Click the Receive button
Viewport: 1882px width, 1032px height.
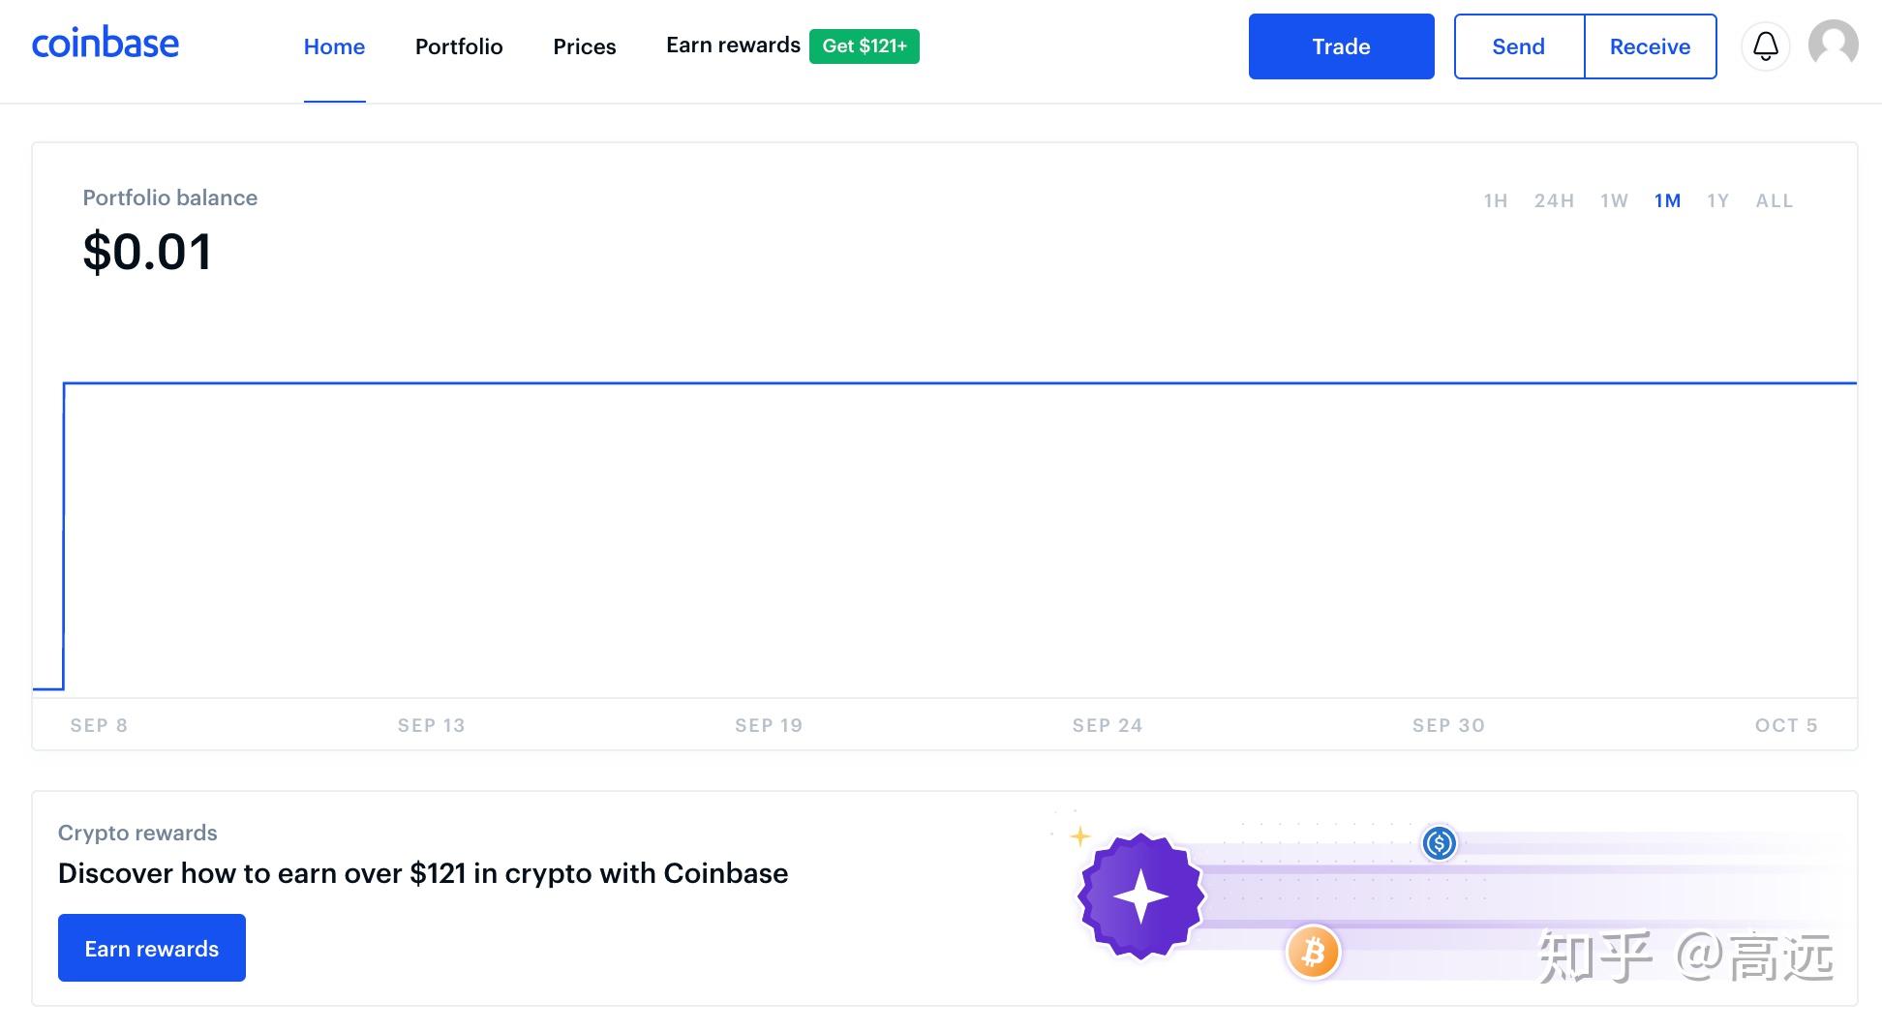1651,46
